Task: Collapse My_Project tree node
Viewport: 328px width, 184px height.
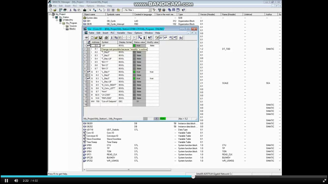Action: (x=50, y=14)
